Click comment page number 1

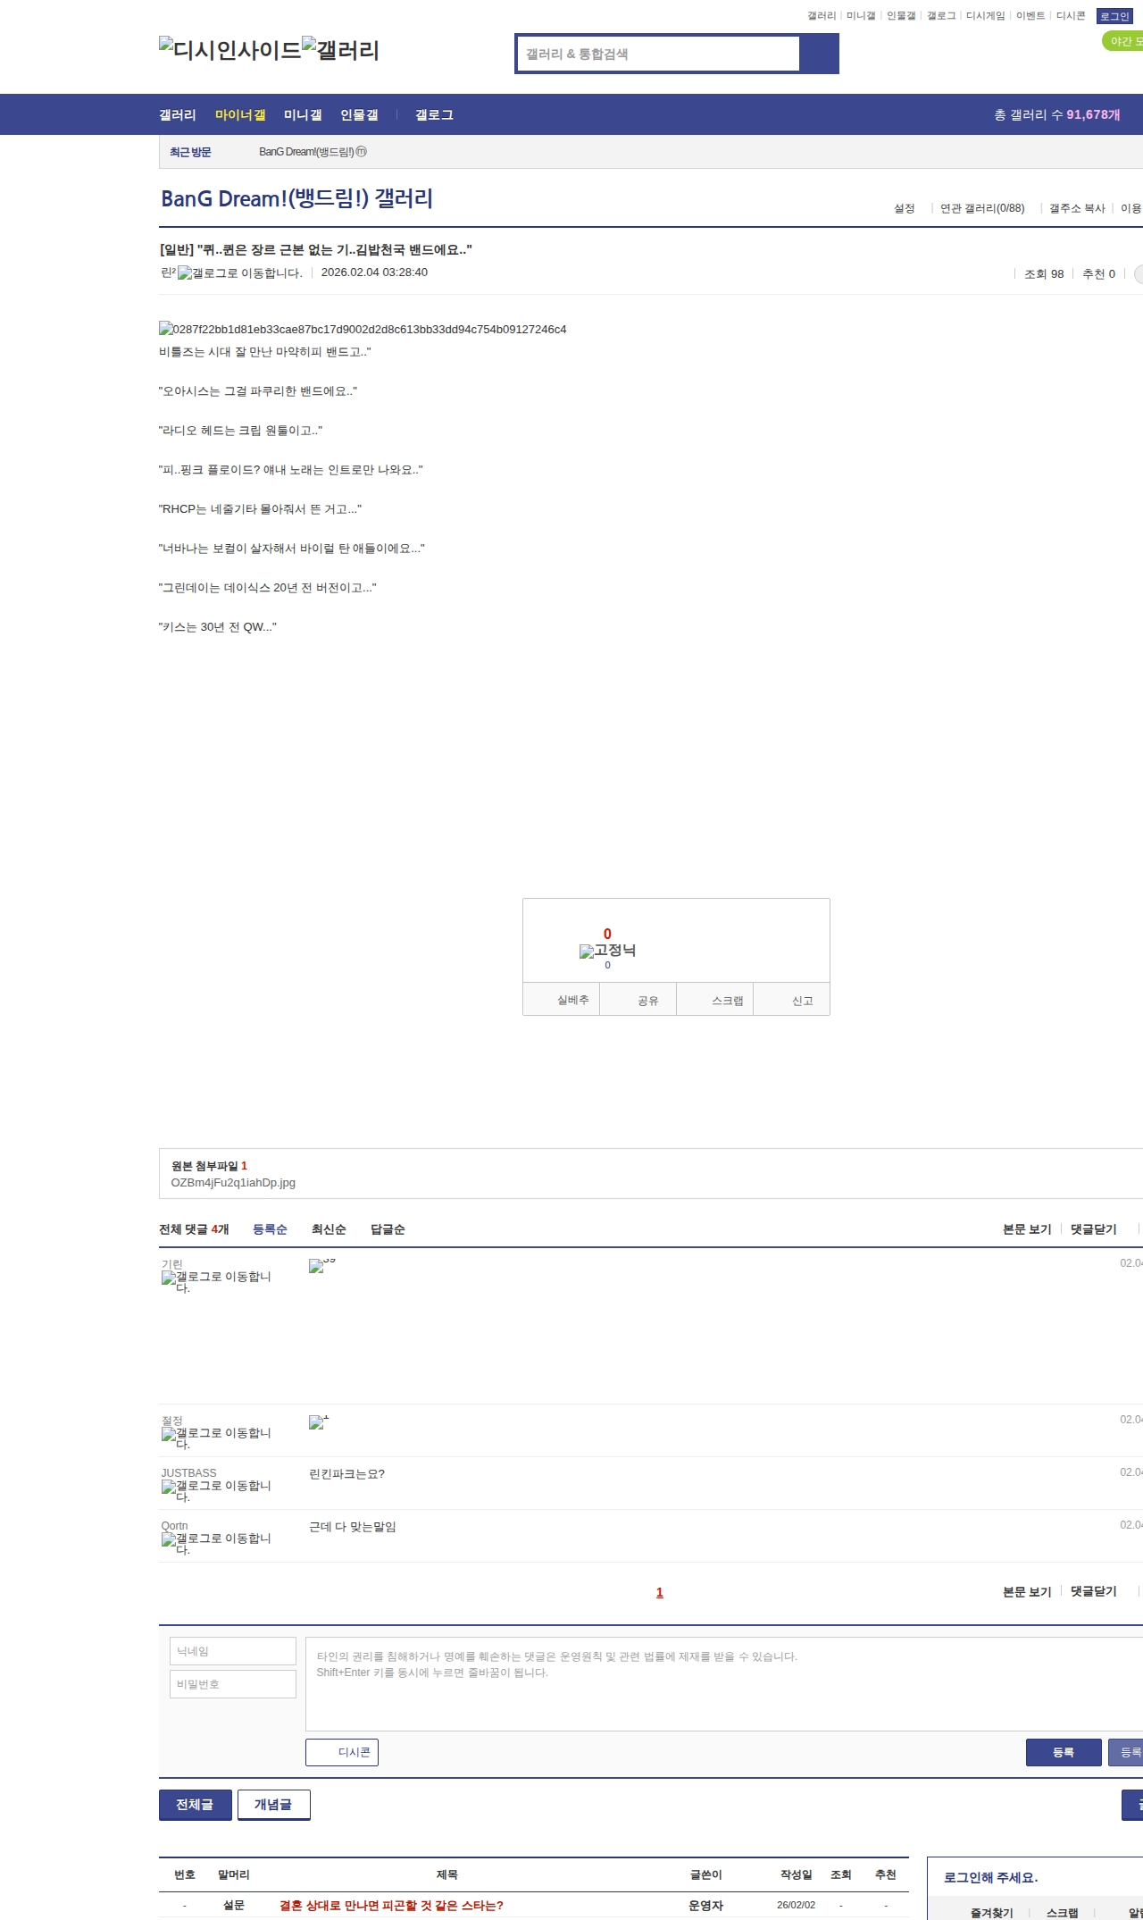[660, 1592]
